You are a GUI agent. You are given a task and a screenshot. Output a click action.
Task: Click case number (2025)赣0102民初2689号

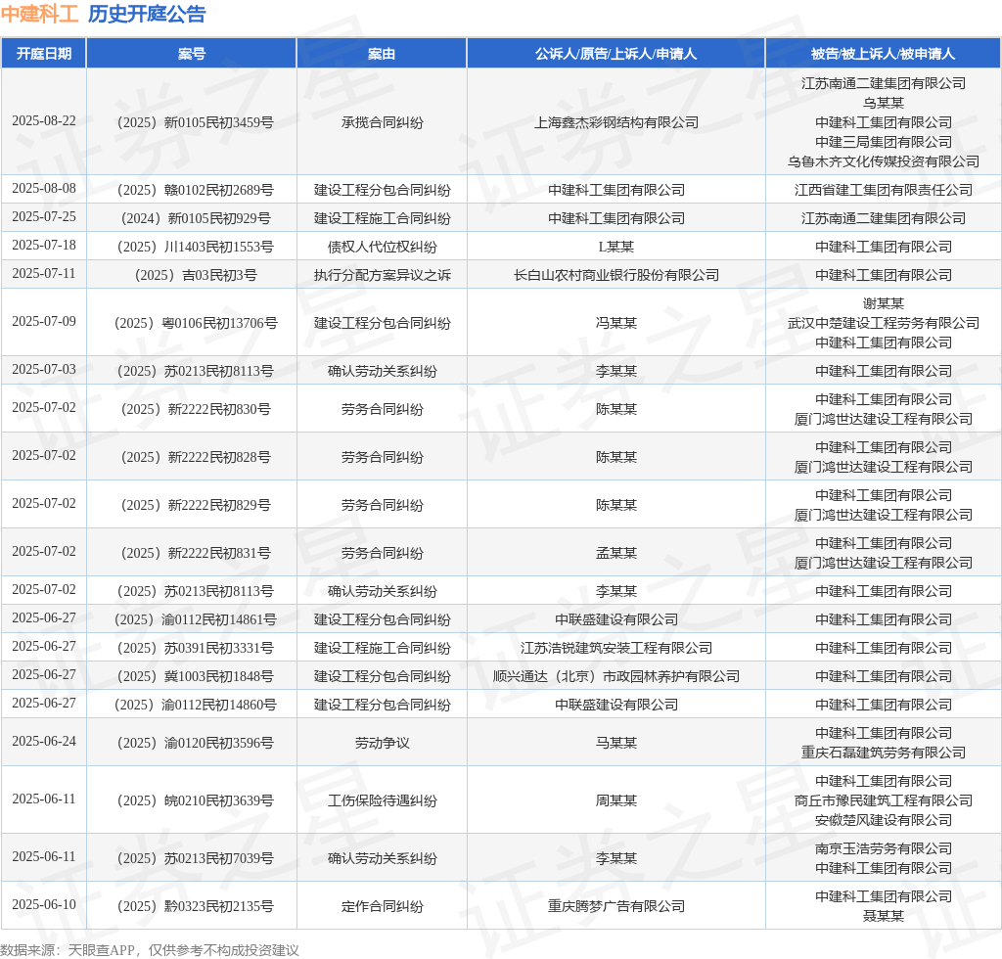click(192, 190)
